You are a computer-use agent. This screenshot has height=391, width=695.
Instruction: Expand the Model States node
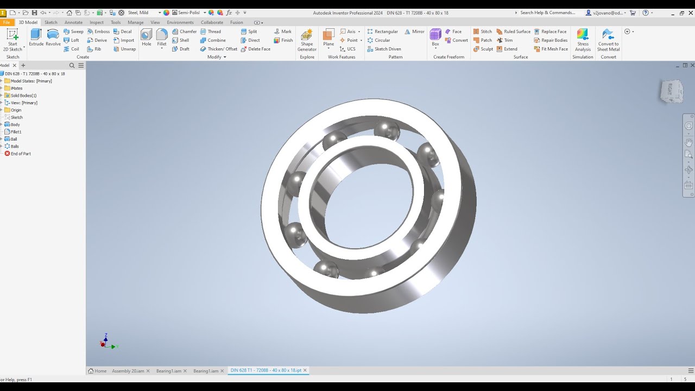click(2, 81)
